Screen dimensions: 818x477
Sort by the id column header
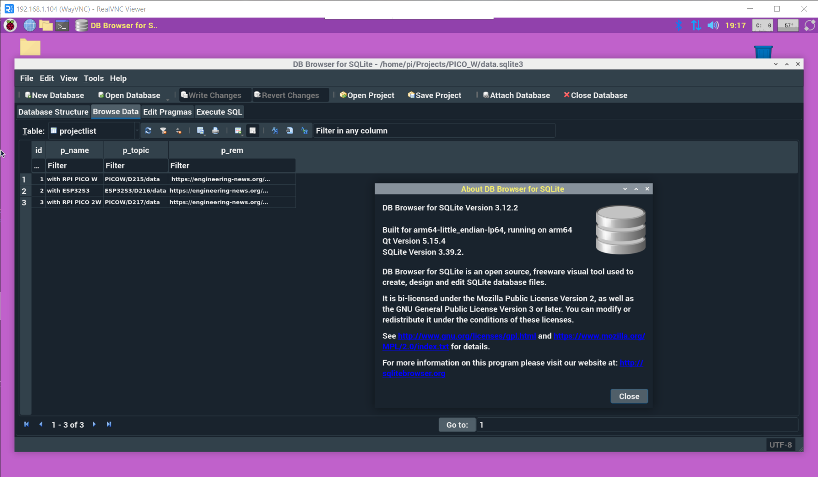pyautogui.click(x=38, y=150)
